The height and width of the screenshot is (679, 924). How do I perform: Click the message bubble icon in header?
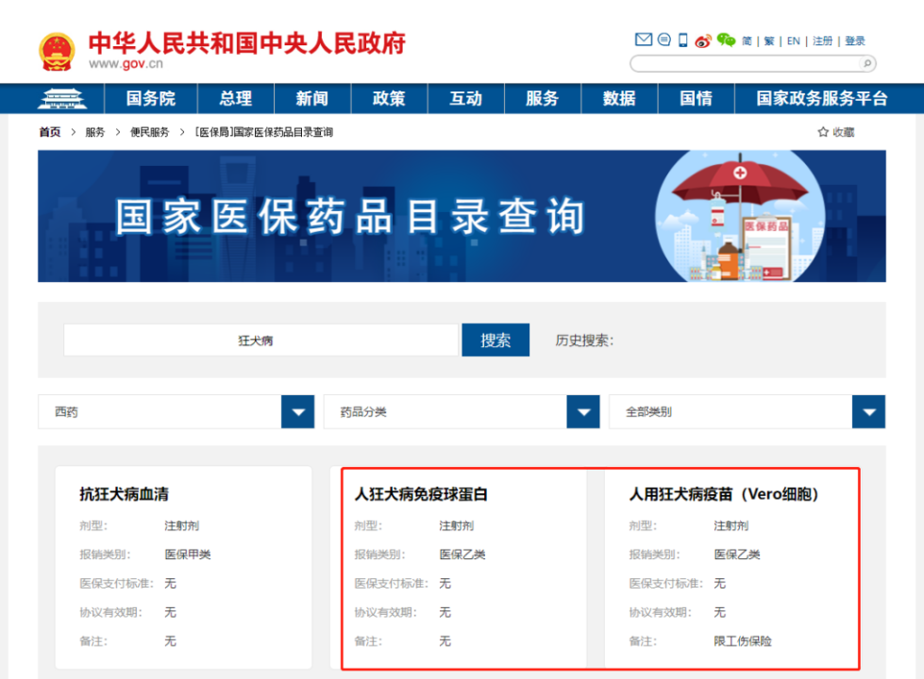coord(664,40)
